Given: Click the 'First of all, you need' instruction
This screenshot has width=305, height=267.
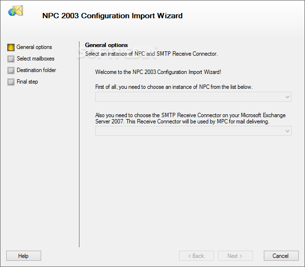Looking at the screenshot, I should [174, 87].
